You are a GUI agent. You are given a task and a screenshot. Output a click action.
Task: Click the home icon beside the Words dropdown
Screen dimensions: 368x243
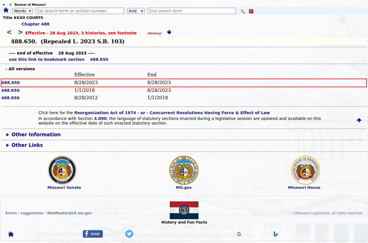coord(6,10)
